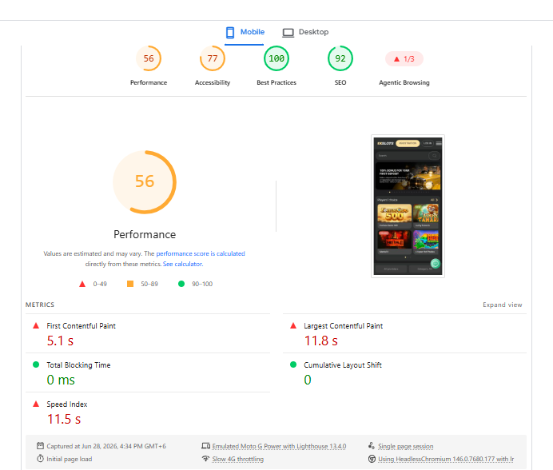Click Emulated Moto G Power with Lighthouse
553x470 pixels.
(x=279, y=446)
